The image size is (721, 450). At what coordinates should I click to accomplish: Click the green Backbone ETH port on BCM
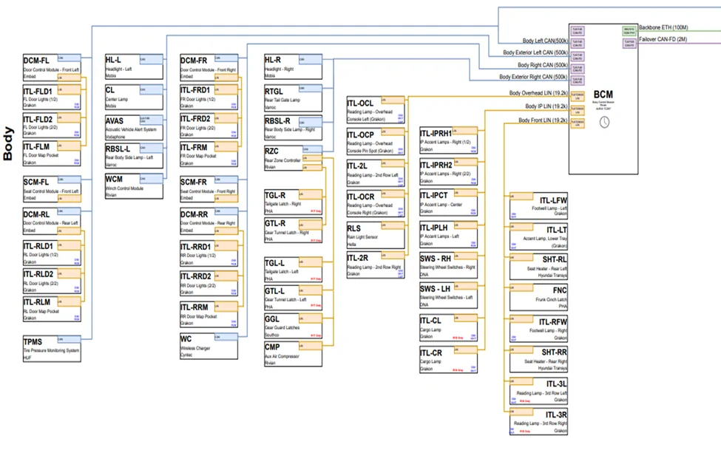pos(629,31)
